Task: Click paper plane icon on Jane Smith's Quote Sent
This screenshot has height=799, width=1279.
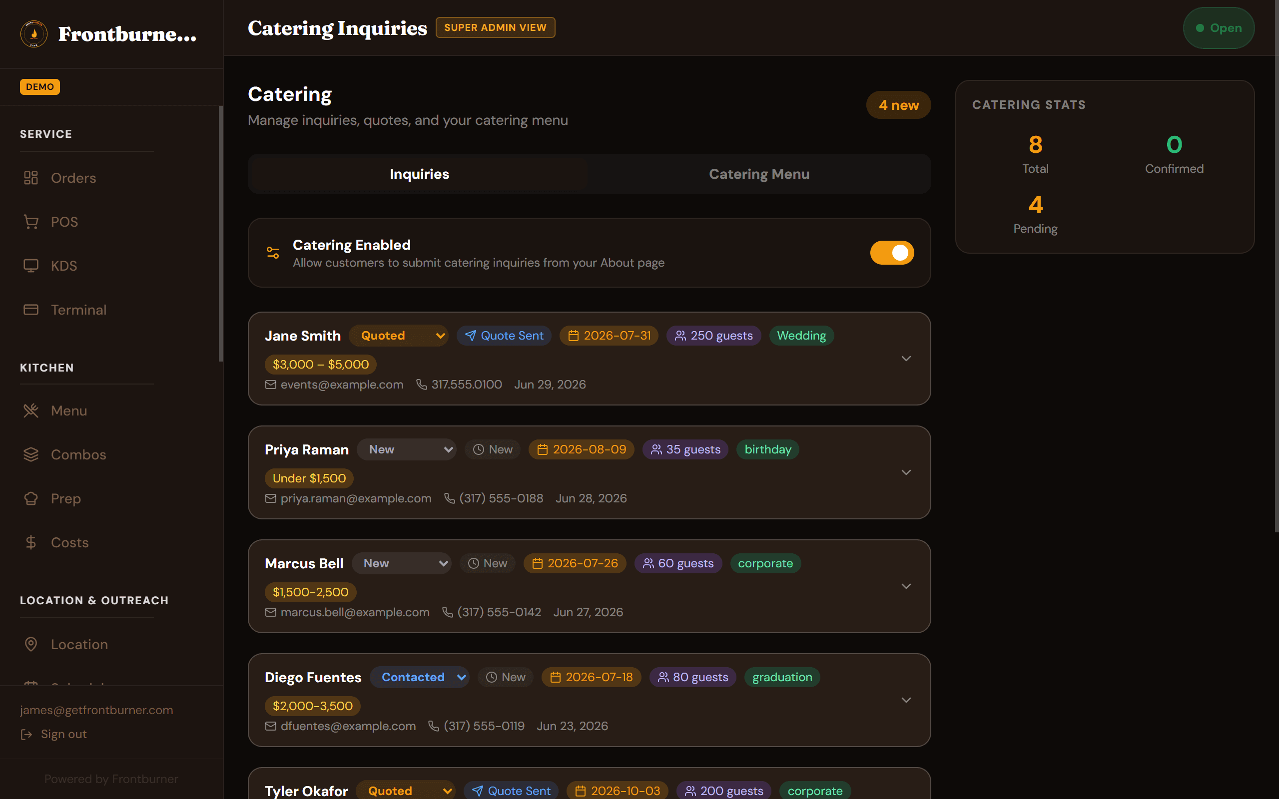Action: point(470,336)
